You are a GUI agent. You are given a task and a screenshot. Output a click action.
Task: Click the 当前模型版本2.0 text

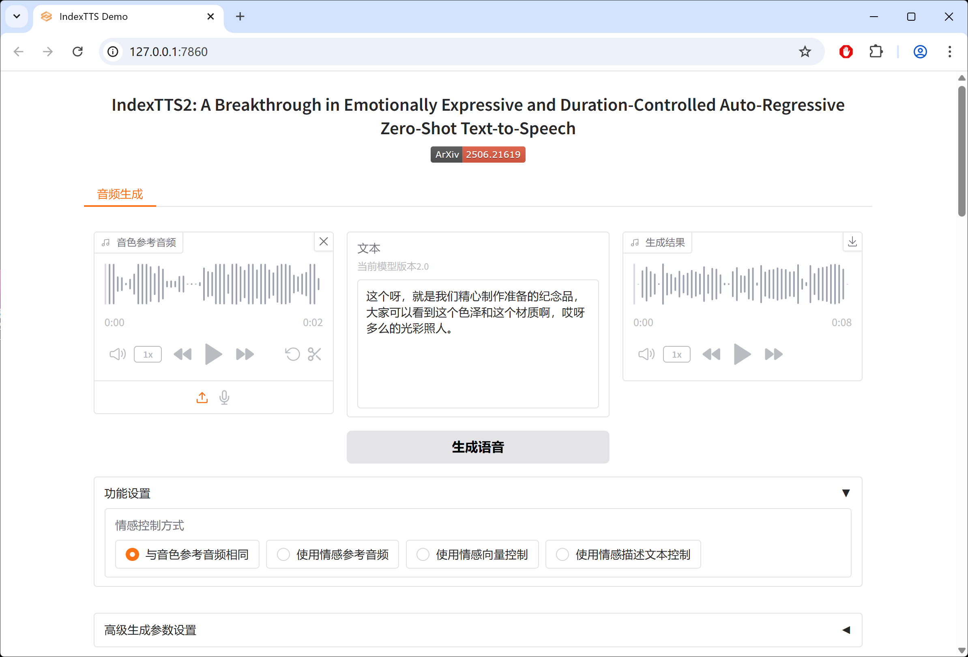[393, 266]
